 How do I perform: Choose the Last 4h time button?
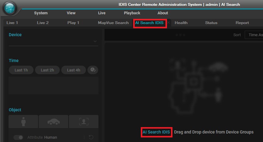click(x=73, y=70)
